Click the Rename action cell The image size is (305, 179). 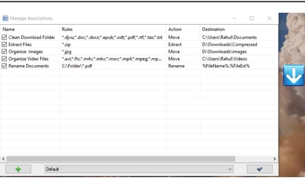176,66
